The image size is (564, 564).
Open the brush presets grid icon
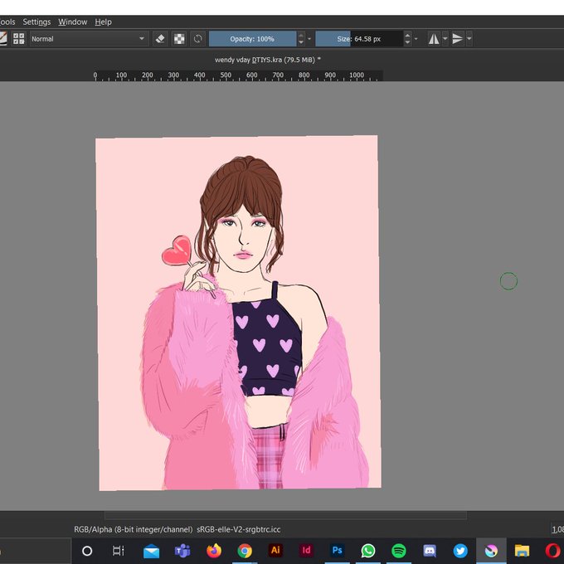[x=18, y=38]
